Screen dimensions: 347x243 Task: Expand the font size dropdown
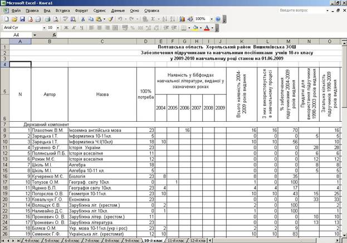58,28
